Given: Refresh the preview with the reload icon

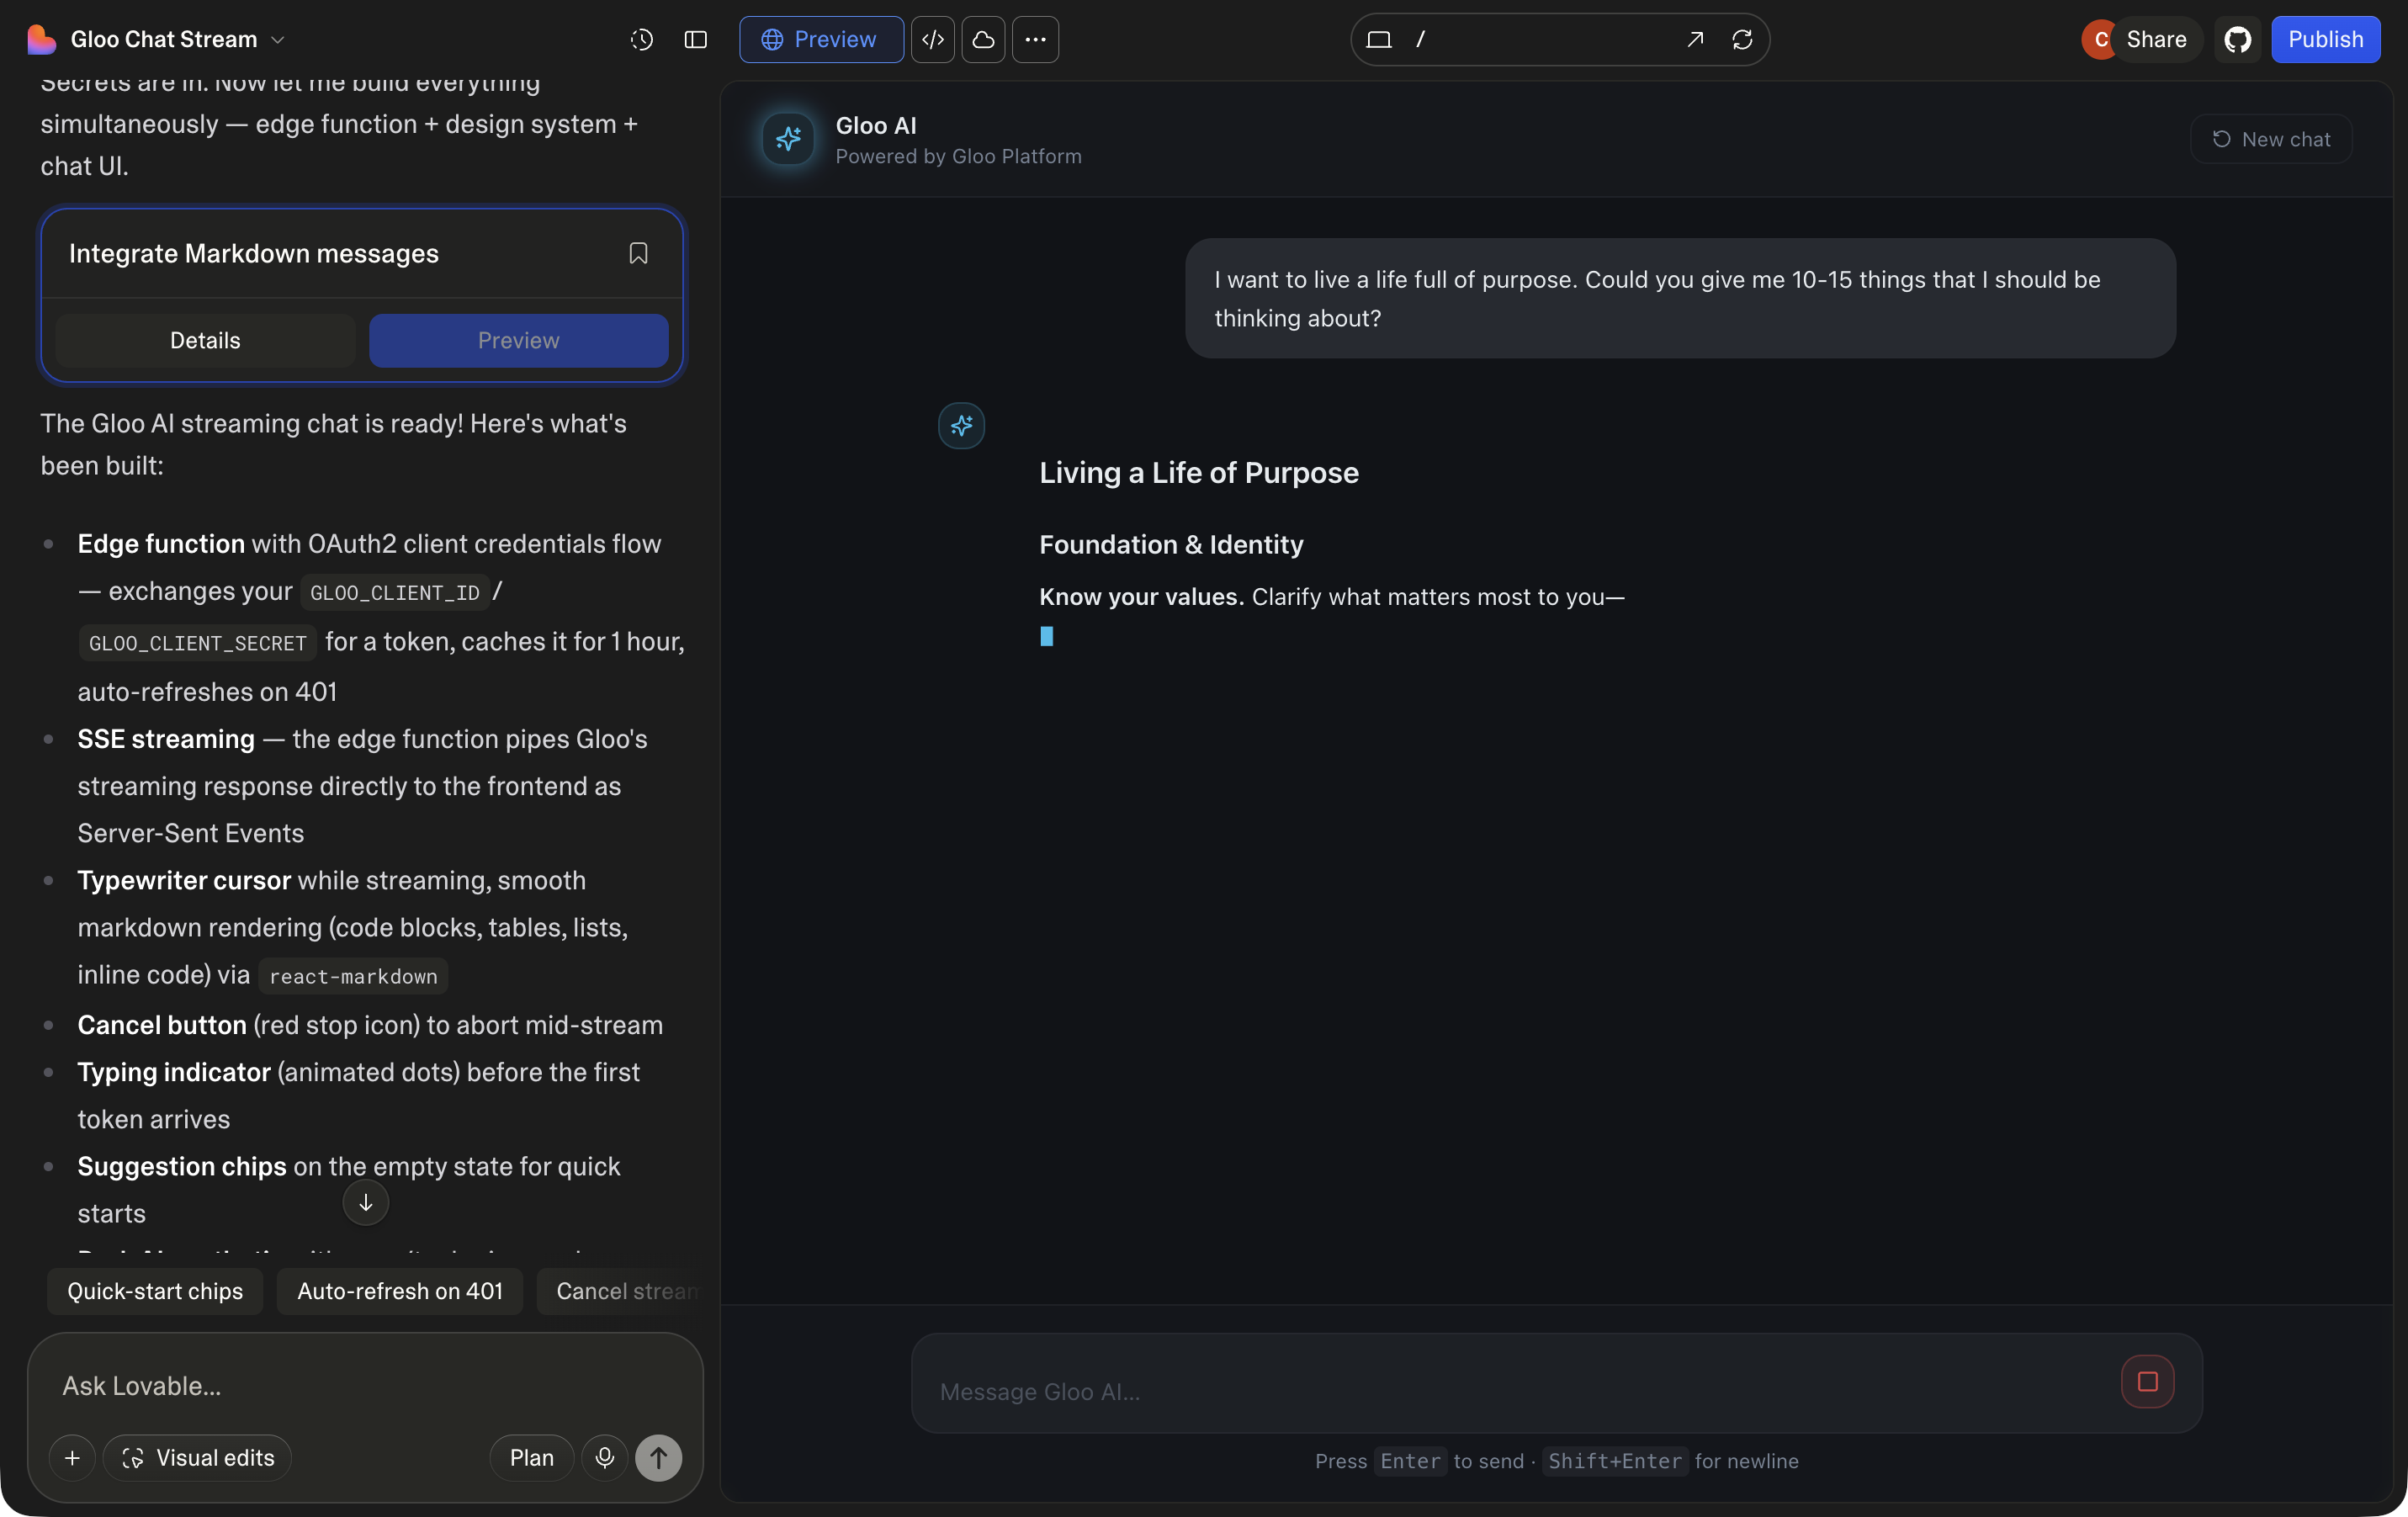Looking at the screenshot, I should pos(1741,40).
